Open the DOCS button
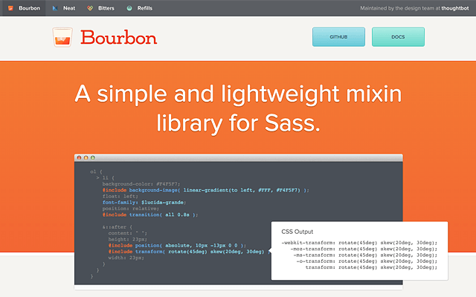Viewport: 476px width, 297px height. tap(398, 37)
